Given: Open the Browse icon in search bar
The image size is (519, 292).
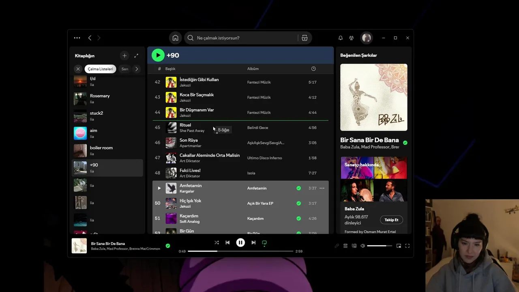Looking at the screenshot, I should pos(305,38).
